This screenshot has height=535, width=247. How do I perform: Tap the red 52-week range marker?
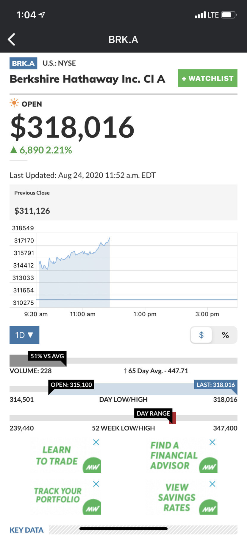[173, 418]
